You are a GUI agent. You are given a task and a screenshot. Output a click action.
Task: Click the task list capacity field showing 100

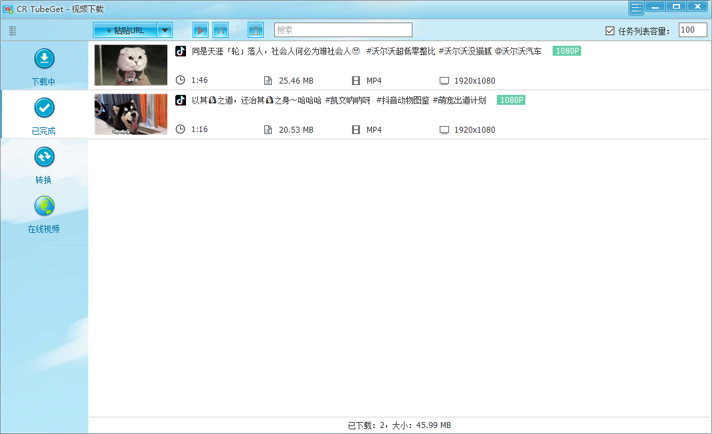coord(693,30)
